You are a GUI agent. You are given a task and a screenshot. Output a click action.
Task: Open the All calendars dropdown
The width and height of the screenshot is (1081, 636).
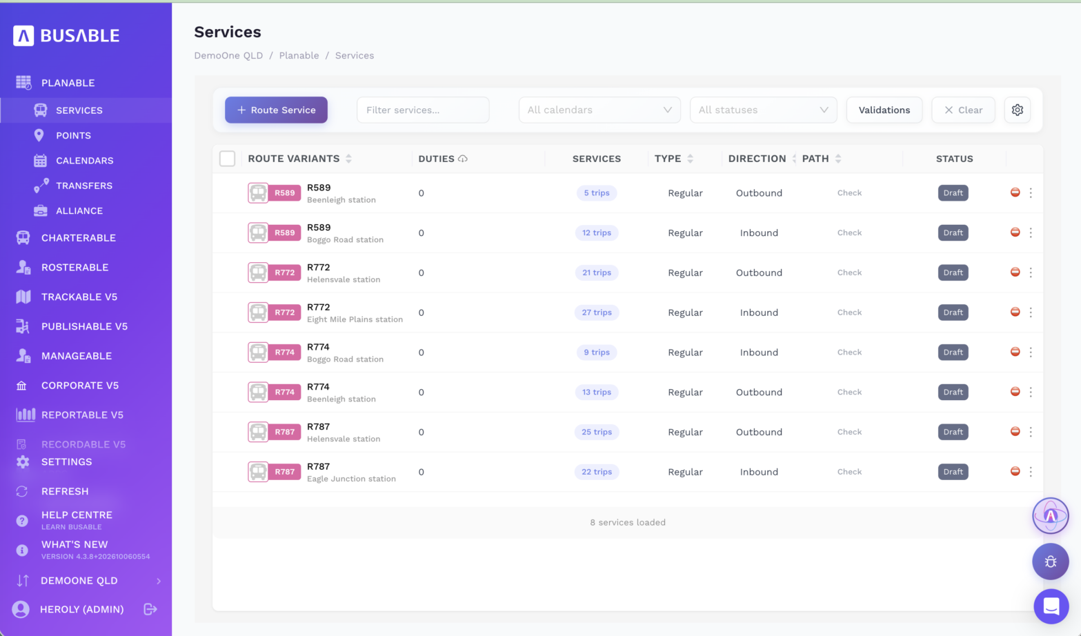click(x=599, y=110)
